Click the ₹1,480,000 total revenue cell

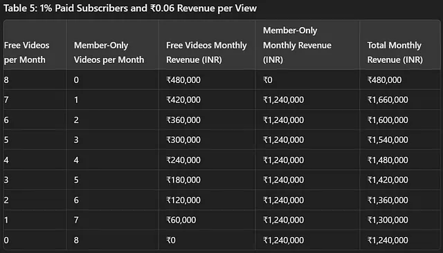pyautogui.click(x=388, y=160)
